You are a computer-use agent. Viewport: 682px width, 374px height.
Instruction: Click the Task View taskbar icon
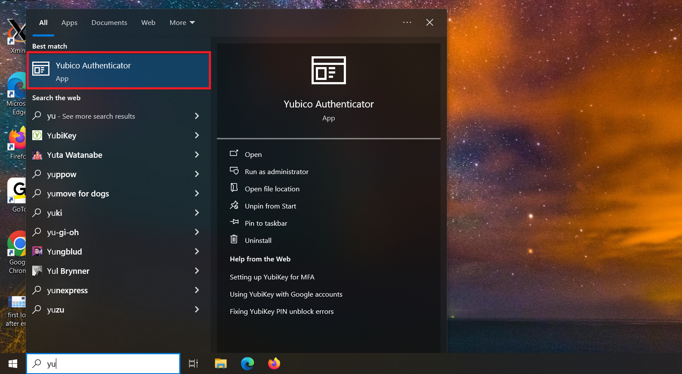(x=193, y=364)
